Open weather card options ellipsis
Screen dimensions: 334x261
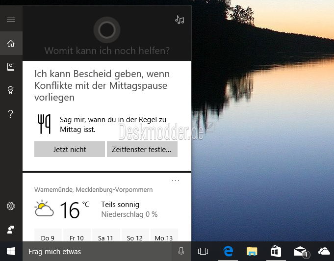pos(175,181)
